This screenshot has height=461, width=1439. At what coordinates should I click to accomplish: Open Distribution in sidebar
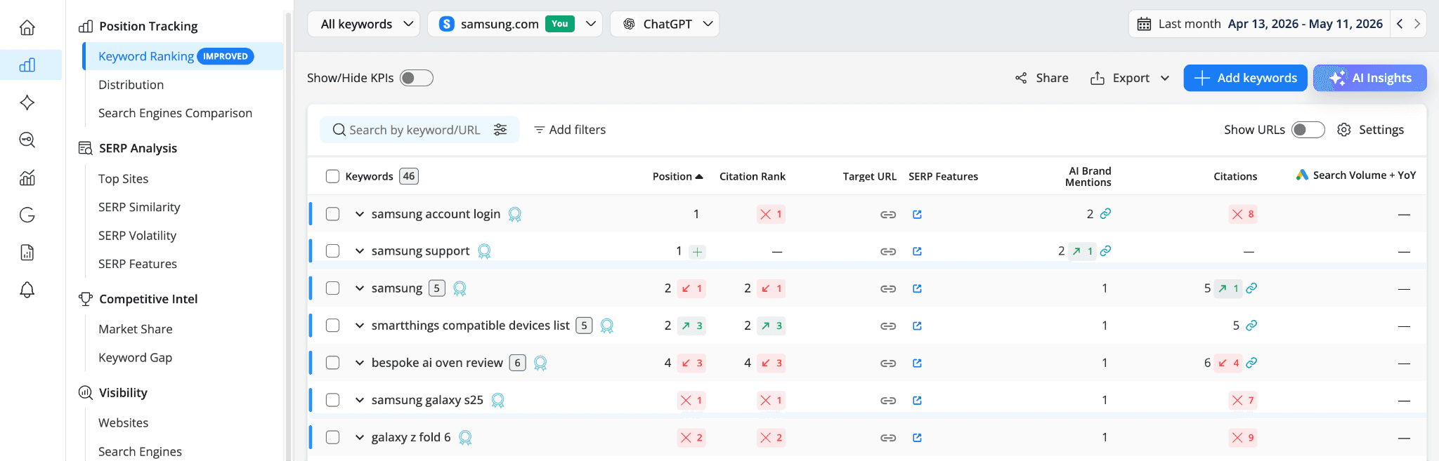click(131, 85)
